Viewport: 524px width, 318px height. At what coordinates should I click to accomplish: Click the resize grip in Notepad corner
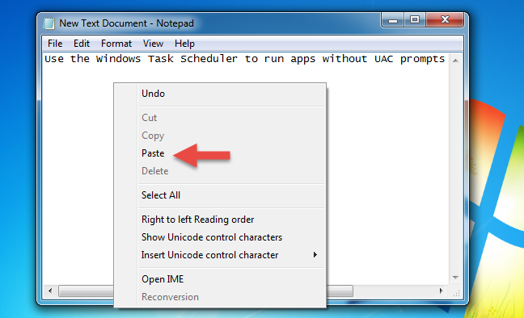pos(456,293)
